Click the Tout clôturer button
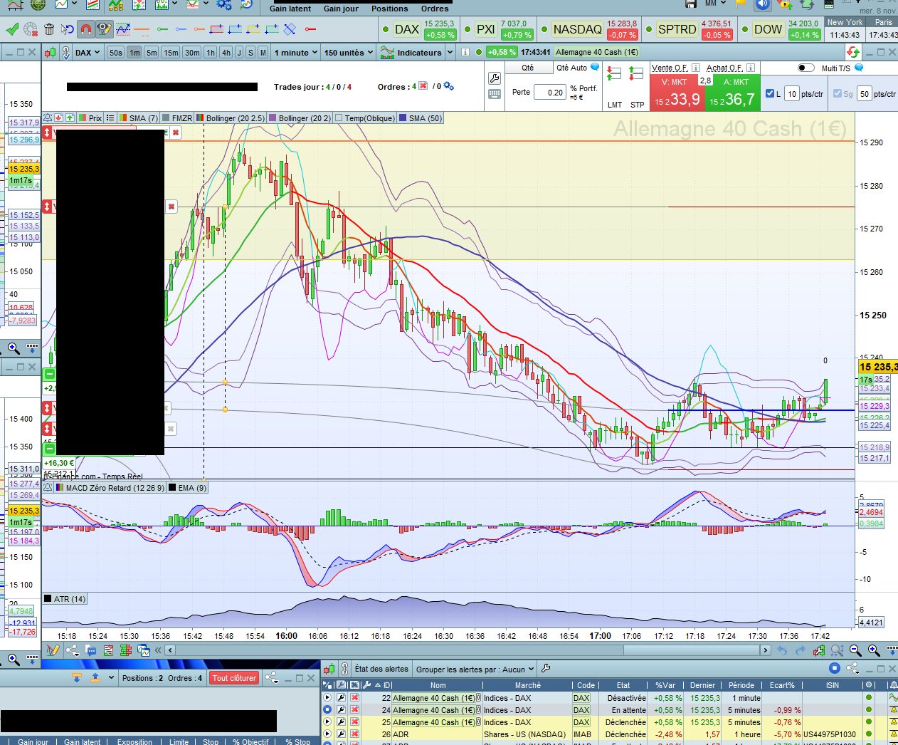The width and height of the screenshot is (898, 745). tap(234, 678)
